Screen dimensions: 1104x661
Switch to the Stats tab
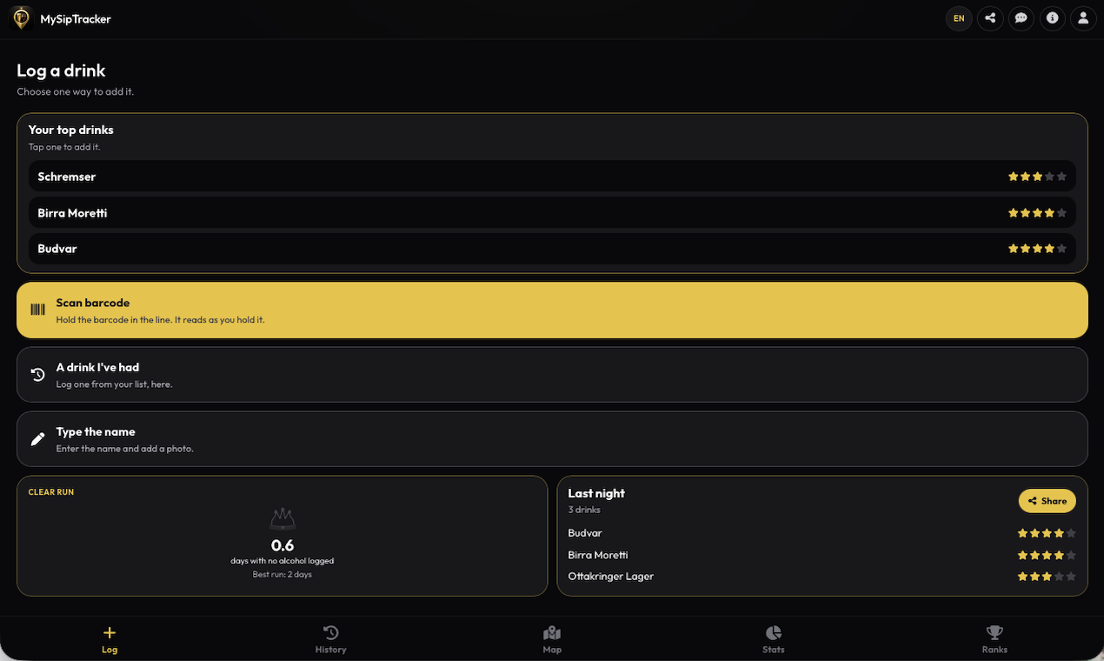[x=774, y=639]
